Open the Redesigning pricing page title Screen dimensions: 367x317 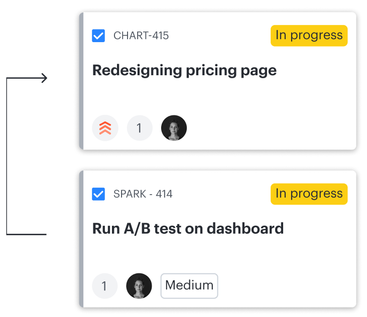pos(184,71)
